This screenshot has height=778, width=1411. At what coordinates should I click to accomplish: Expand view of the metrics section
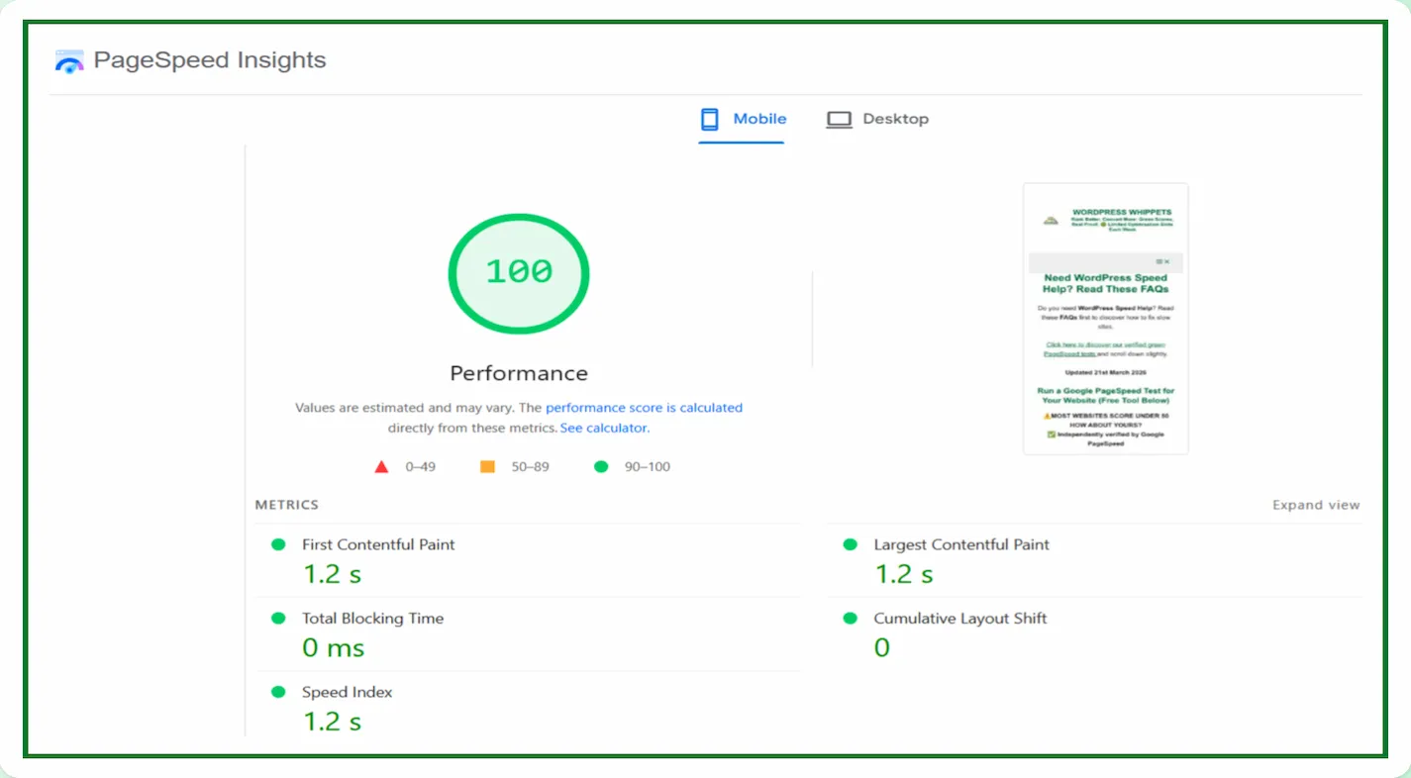(x=1315, y=505)
